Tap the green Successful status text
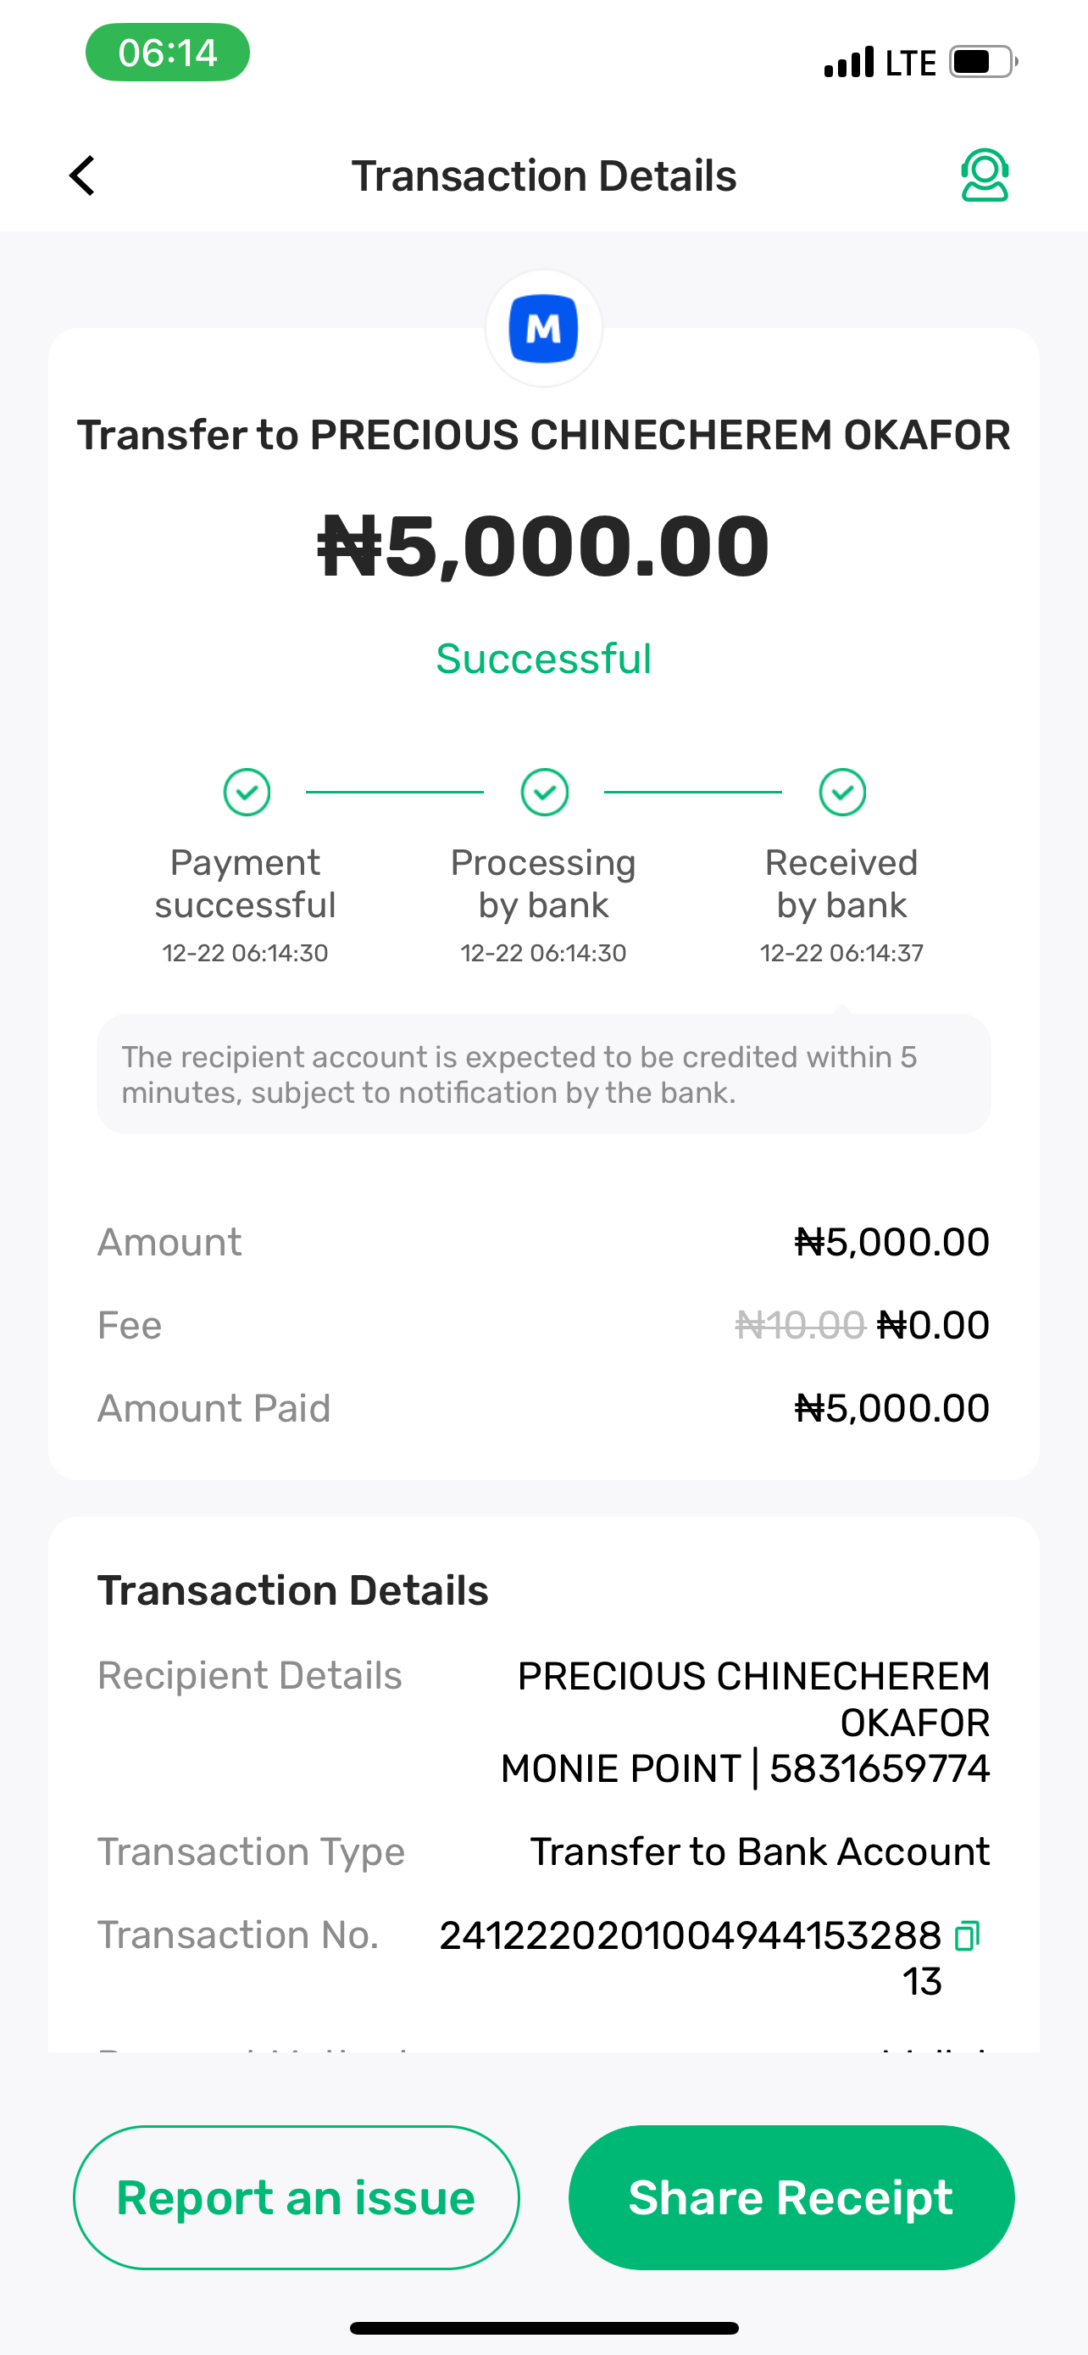This screenshot has width=1088, height=2355. pyautogui.click(x=543, y=658)
